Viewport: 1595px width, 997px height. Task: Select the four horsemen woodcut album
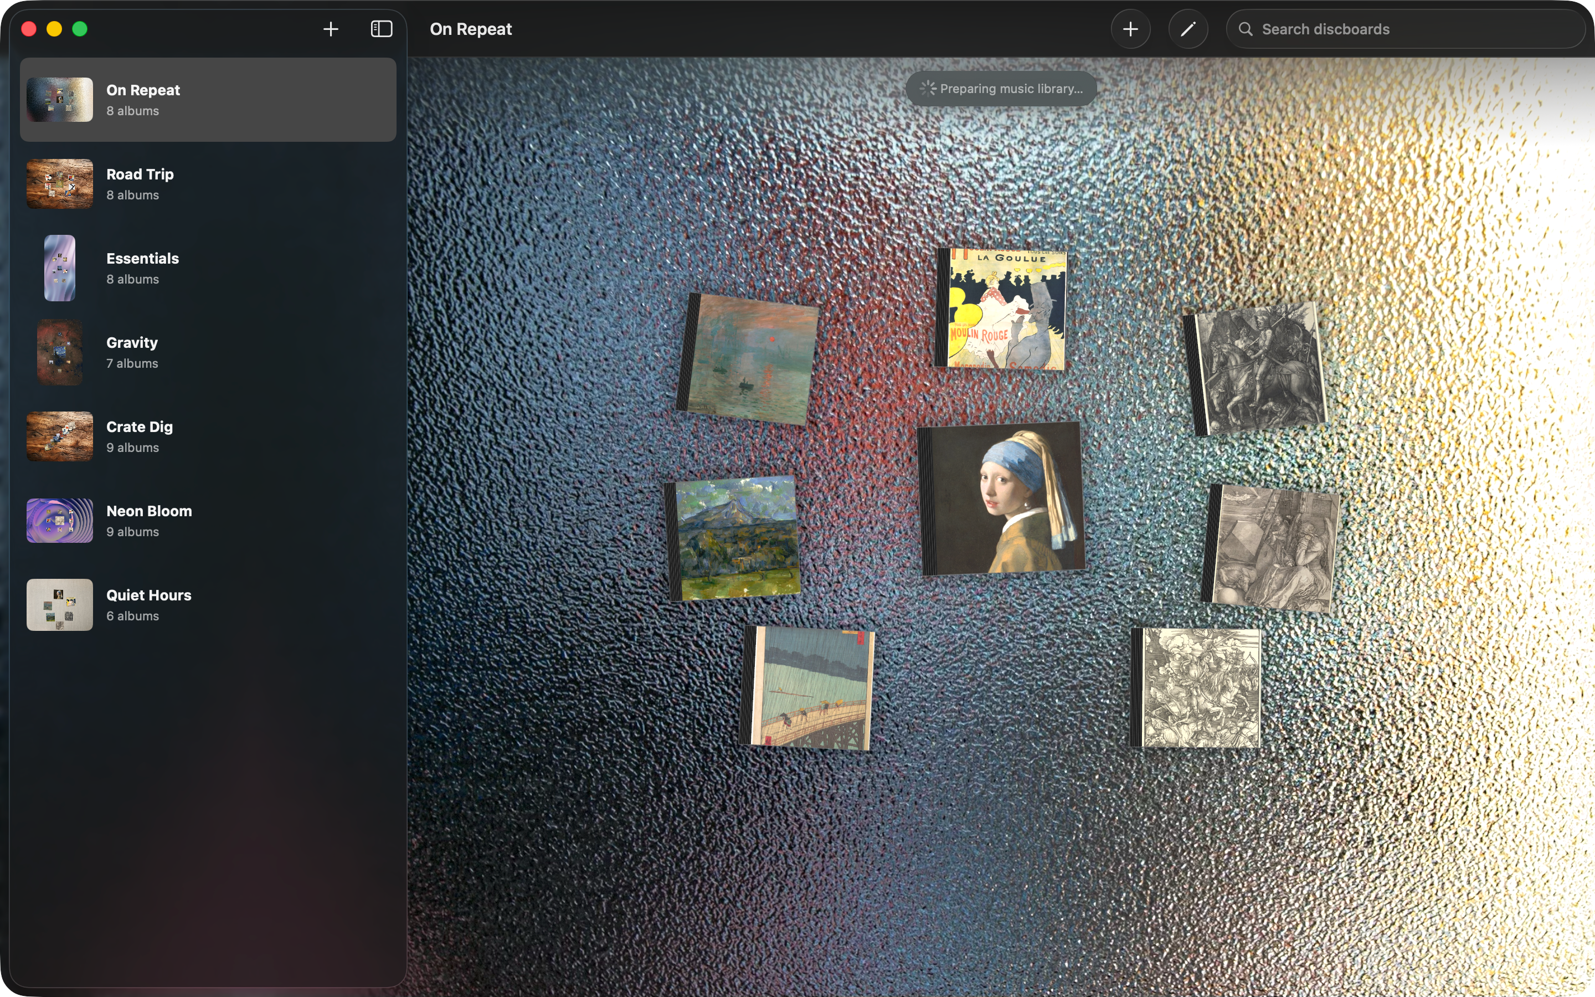coord(1195,688)
